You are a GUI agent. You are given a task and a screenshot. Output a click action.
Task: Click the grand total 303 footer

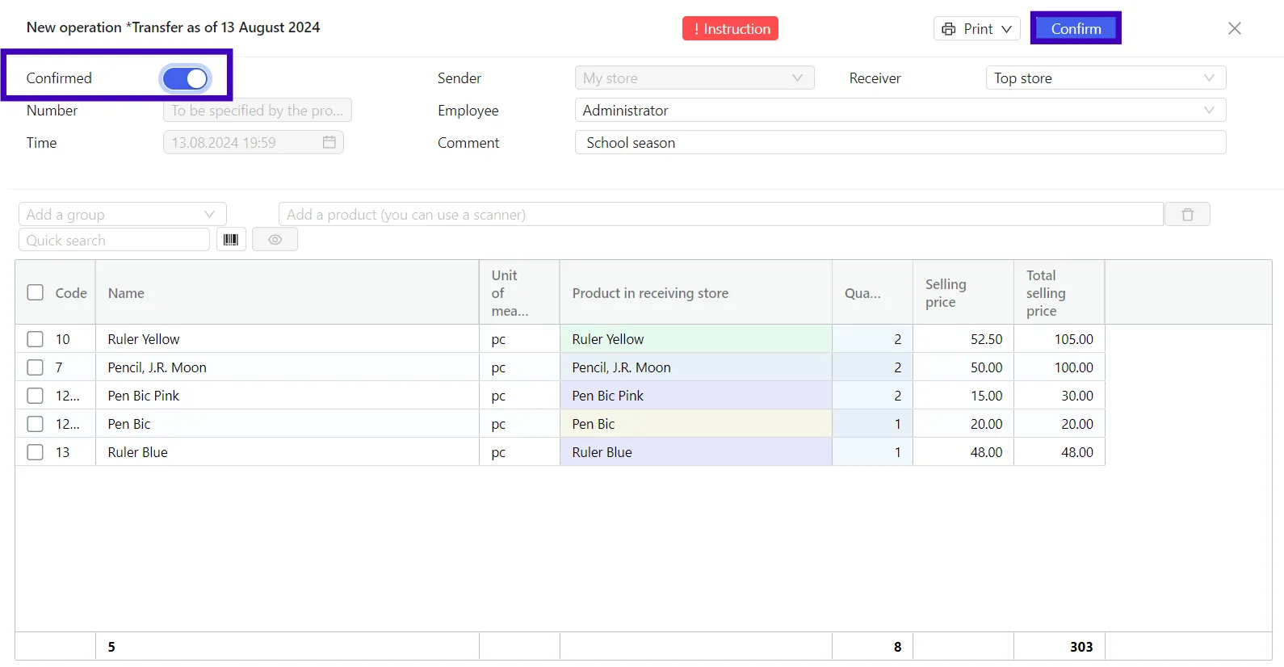[1059, 647]
